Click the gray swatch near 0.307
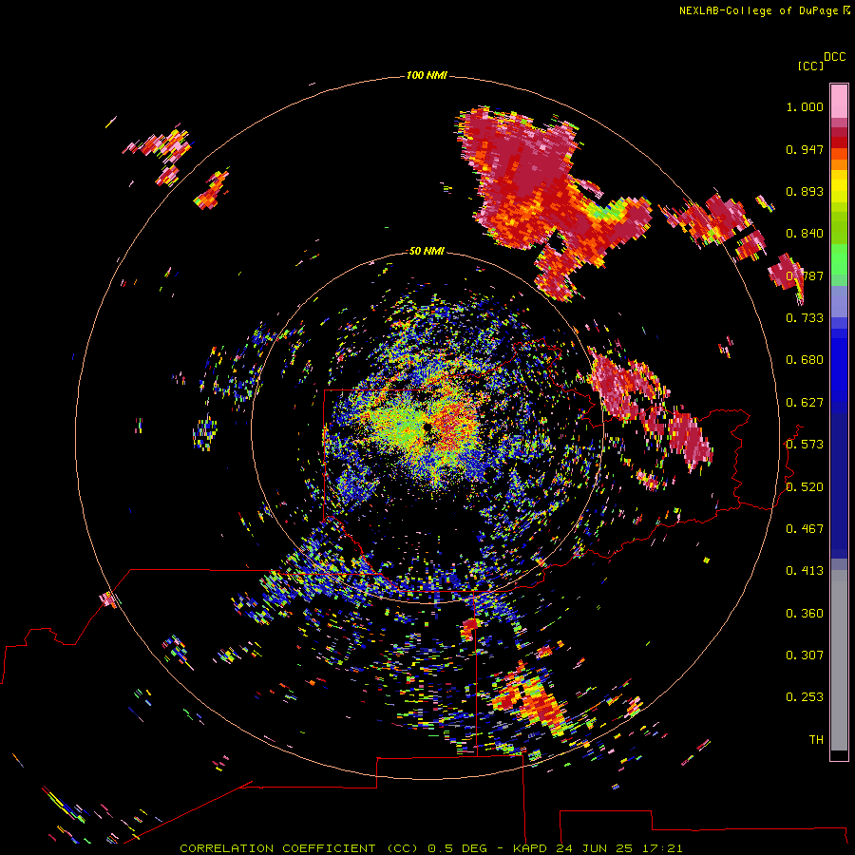The height and width of the screenshot is (855, 855). (x=839, y=660)
